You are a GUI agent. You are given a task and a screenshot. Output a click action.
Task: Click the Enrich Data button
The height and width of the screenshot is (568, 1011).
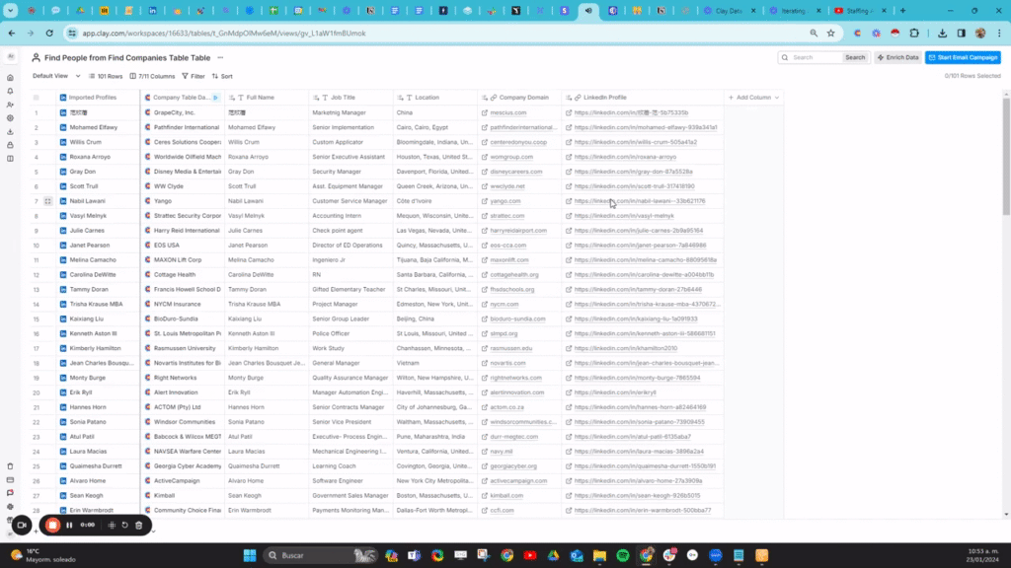tap(897, 57)
